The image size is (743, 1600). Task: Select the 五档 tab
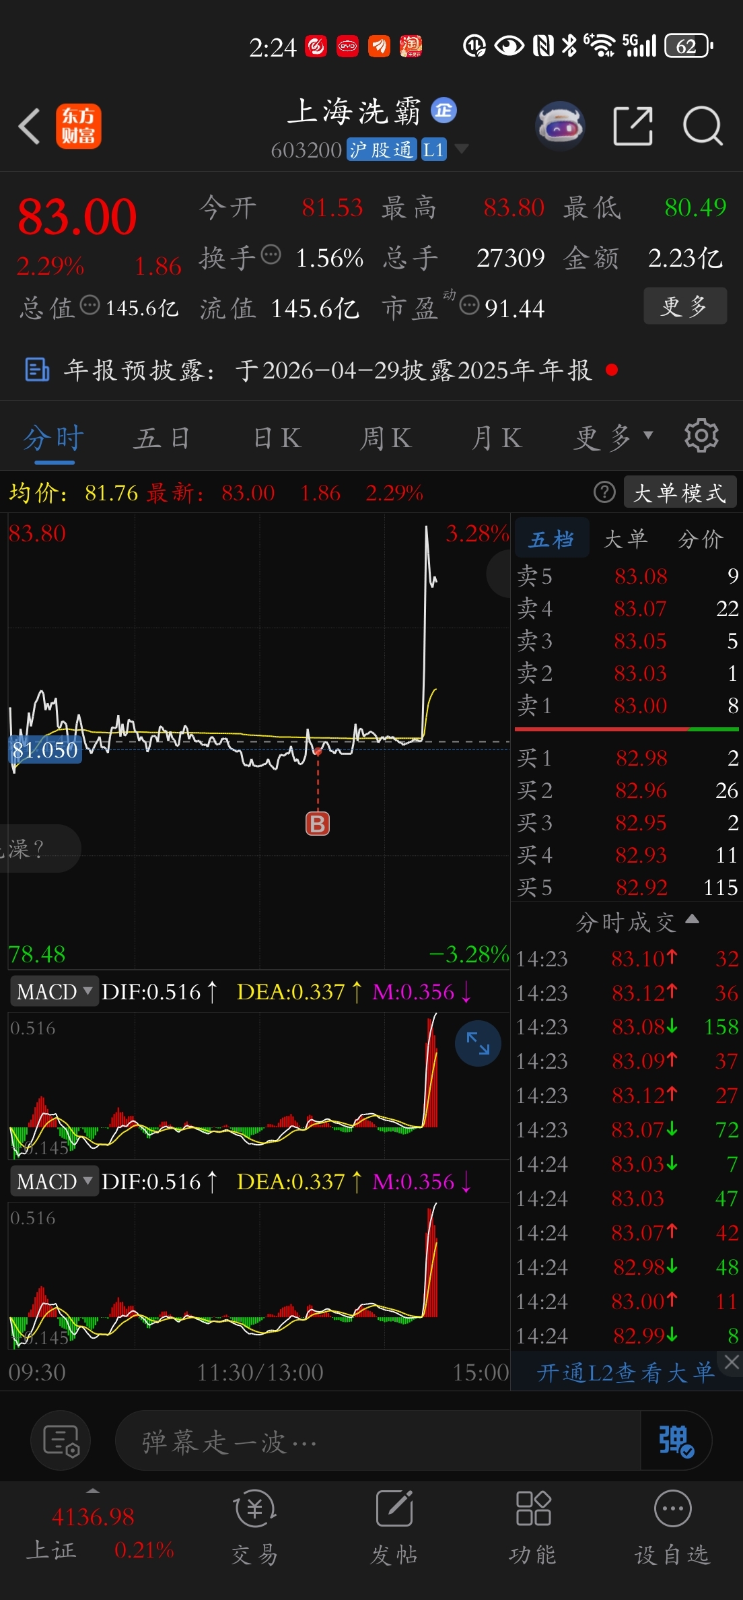[552, 539]
